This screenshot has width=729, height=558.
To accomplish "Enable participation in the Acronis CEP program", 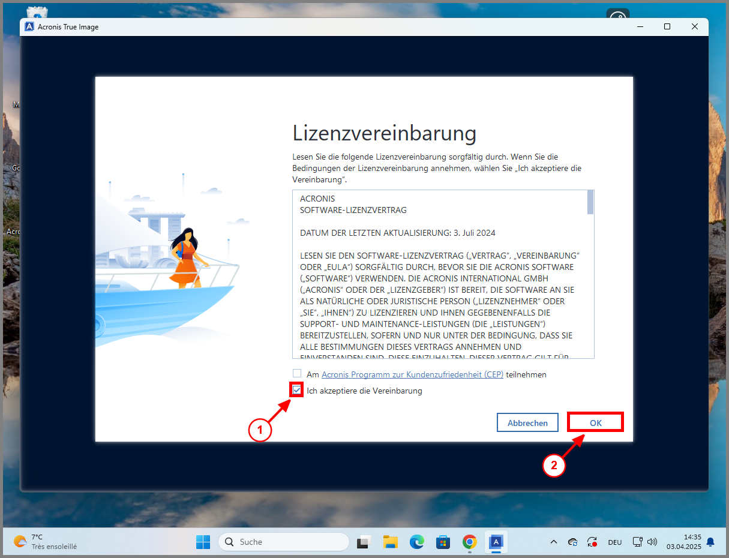I will click(296, 373).
